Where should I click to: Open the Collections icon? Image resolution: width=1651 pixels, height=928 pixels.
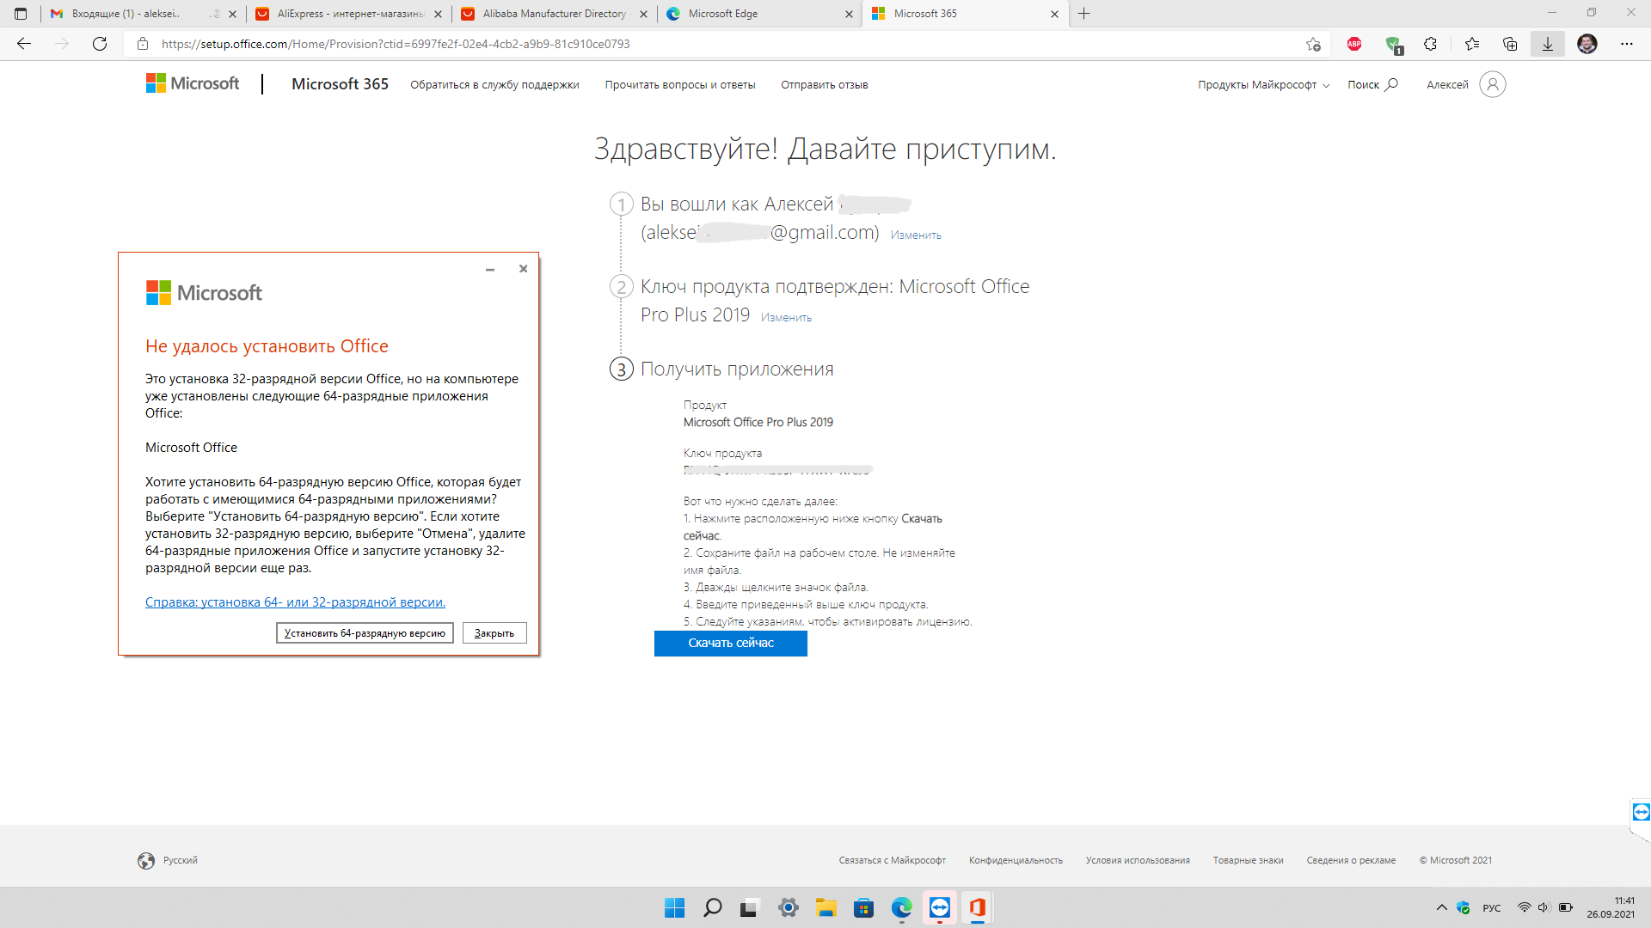click(1510, 44)
